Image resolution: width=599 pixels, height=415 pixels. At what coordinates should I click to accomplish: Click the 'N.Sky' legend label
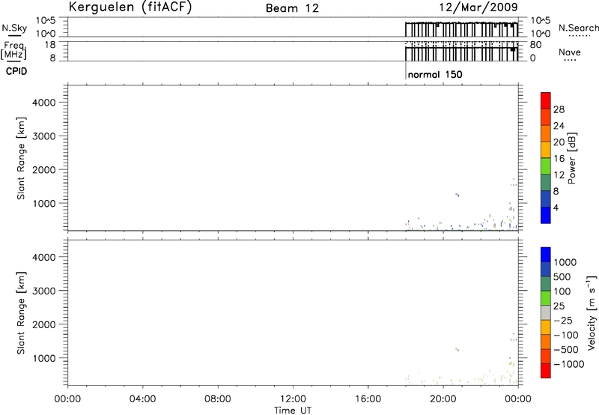point(14,28)
